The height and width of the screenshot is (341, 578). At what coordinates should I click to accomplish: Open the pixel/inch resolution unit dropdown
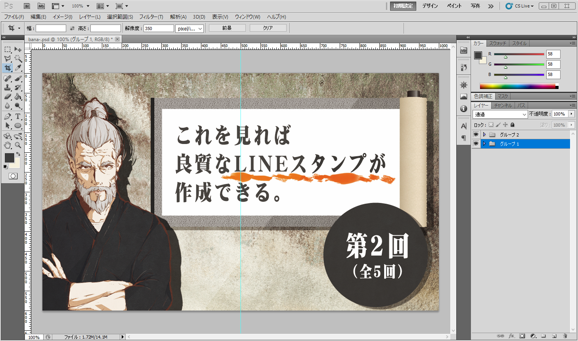[189, 28]
